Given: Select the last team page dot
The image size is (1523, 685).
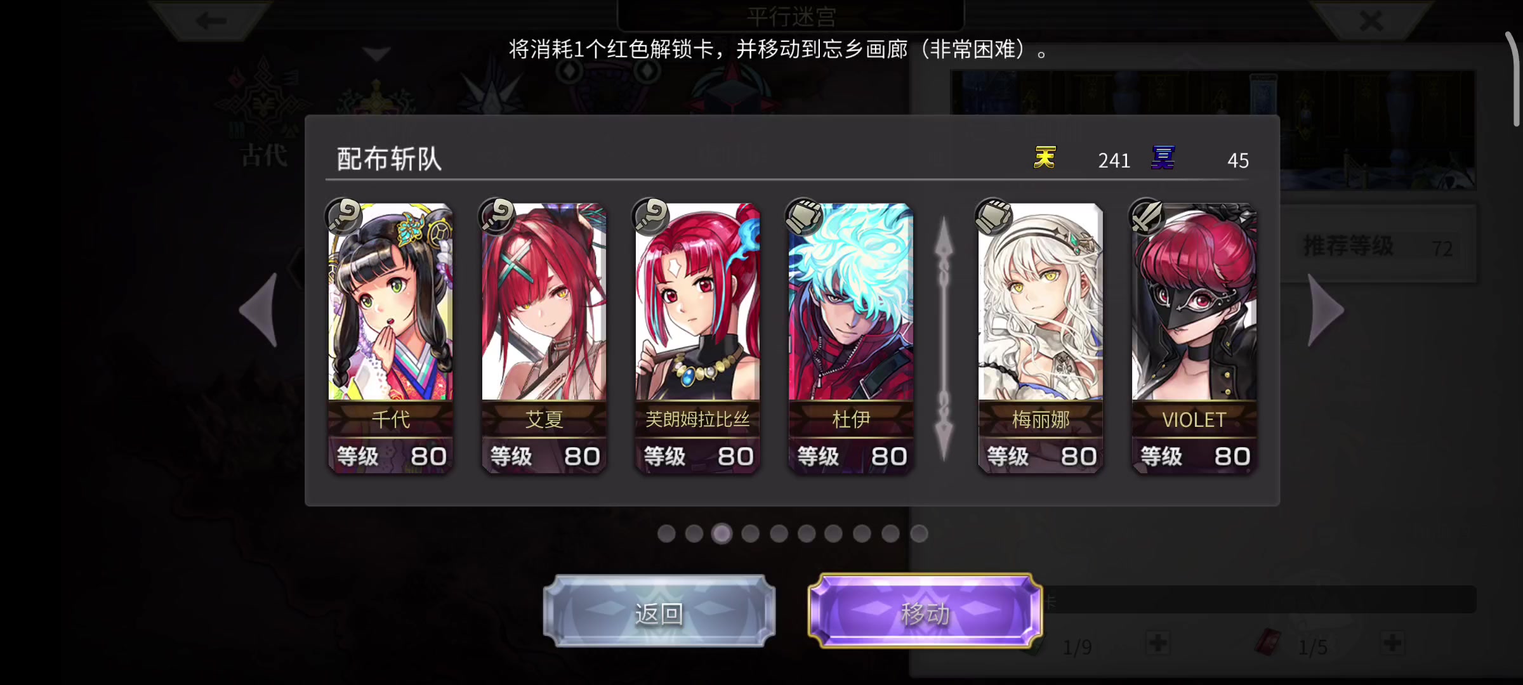Looking at the screenshot, I should click(919, 533).
